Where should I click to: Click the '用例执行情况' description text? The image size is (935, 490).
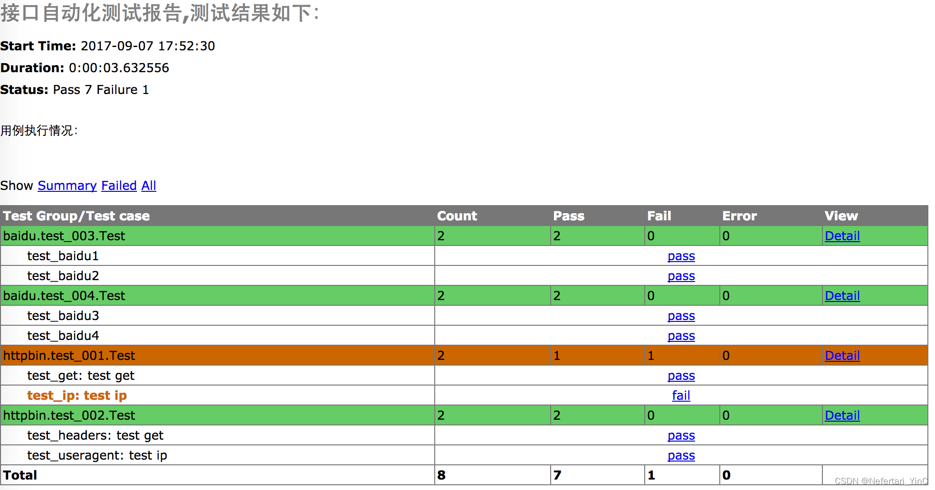(x=39, y=131)
